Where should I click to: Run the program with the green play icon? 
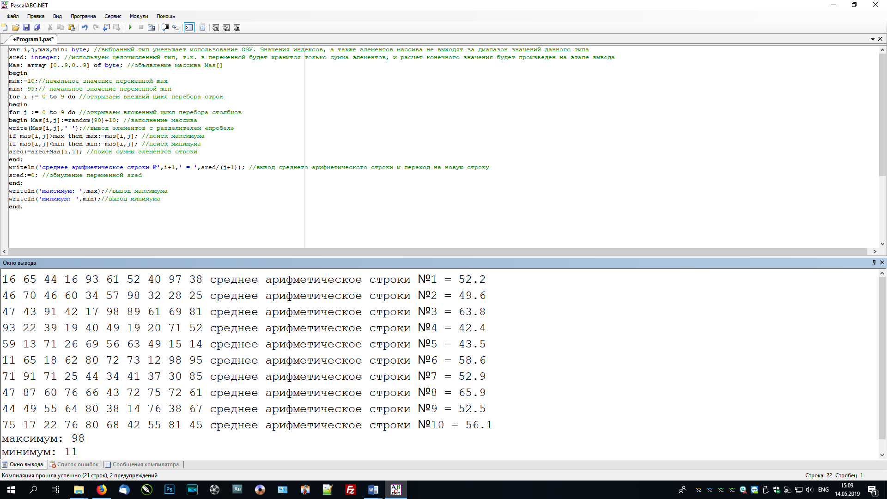[x=130, y=28]
